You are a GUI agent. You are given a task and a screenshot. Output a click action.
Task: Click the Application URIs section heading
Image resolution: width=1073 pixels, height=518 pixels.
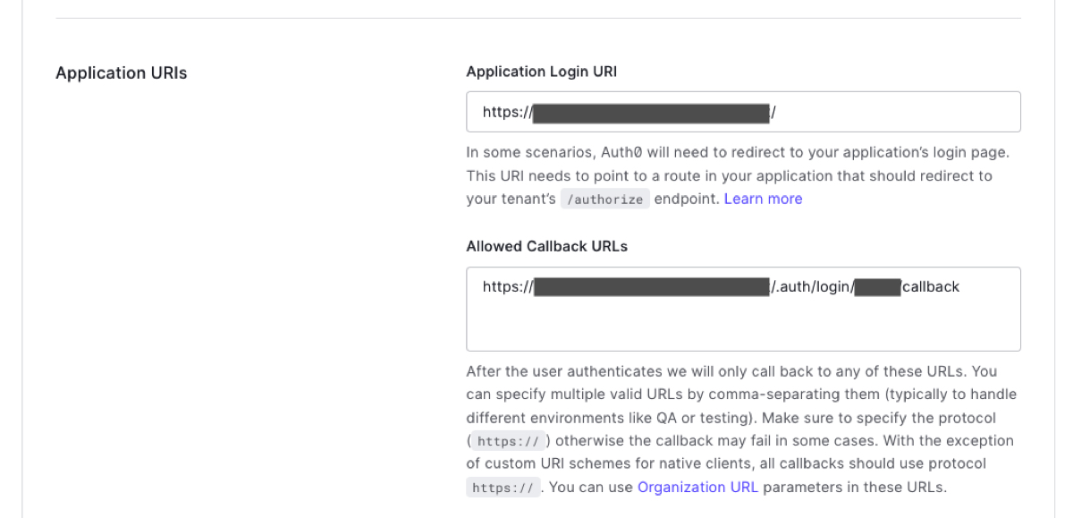coord(121,72)
